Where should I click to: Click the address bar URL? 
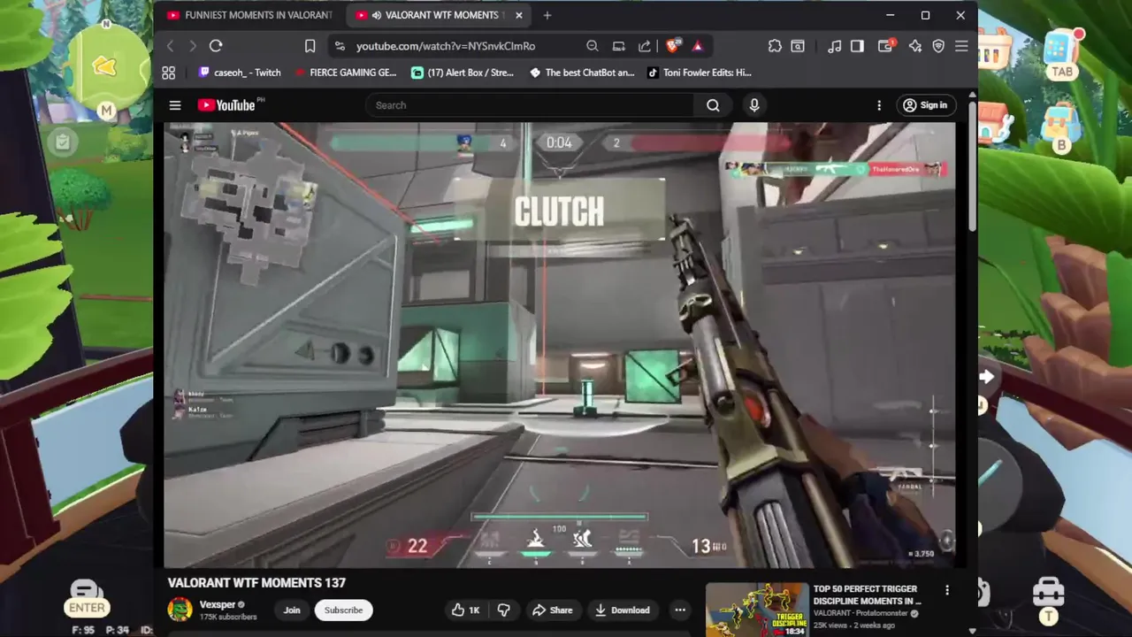pos(446,46)
